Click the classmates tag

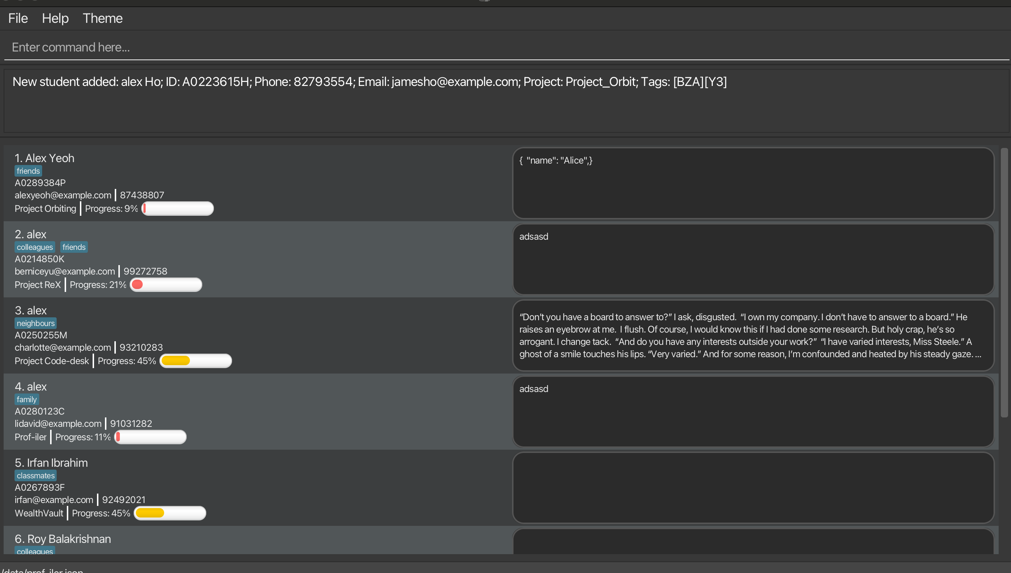[x=36, y=475]
